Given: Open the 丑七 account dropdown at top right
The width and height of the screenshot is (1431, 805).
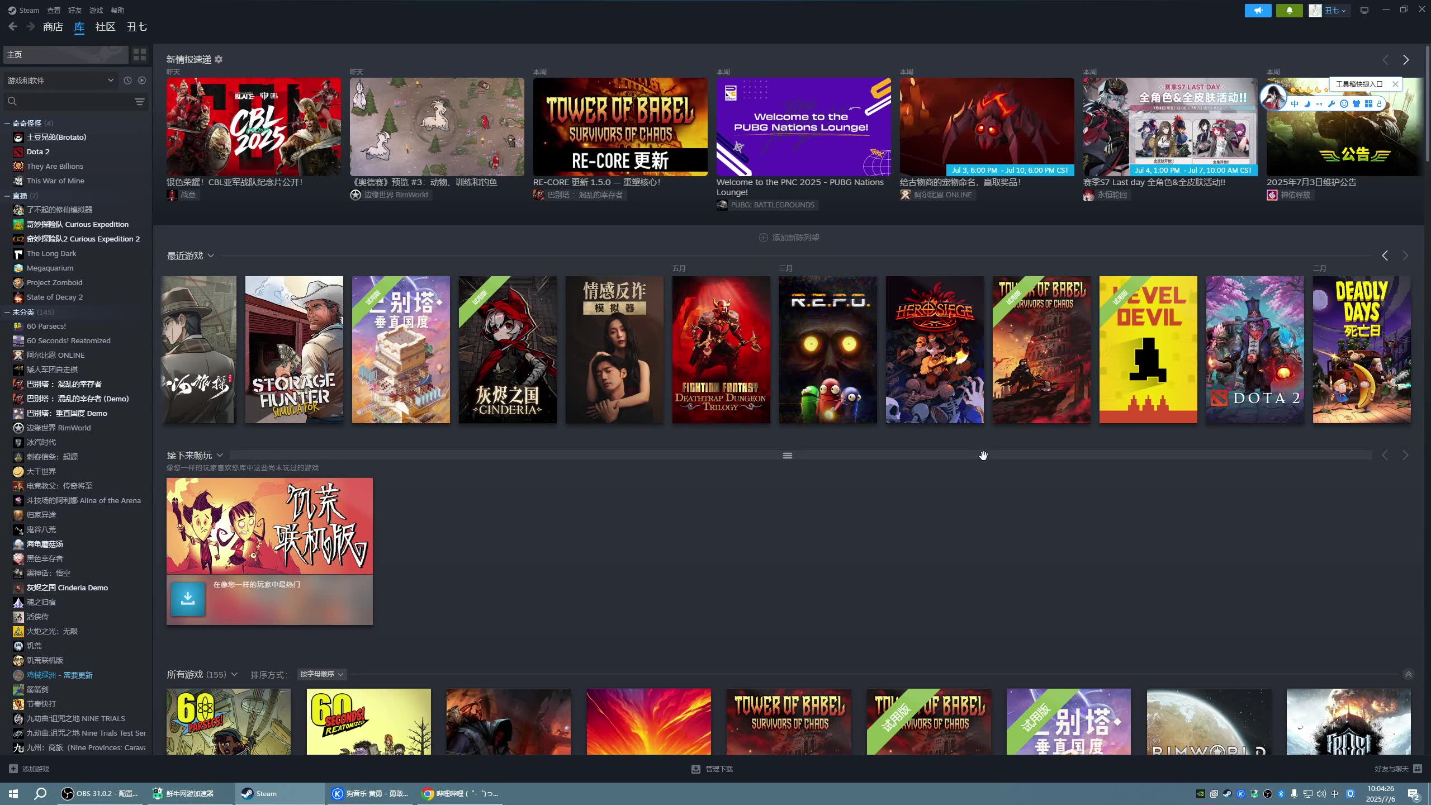Looking at the screenshot, I should (x=1329, y=11).
